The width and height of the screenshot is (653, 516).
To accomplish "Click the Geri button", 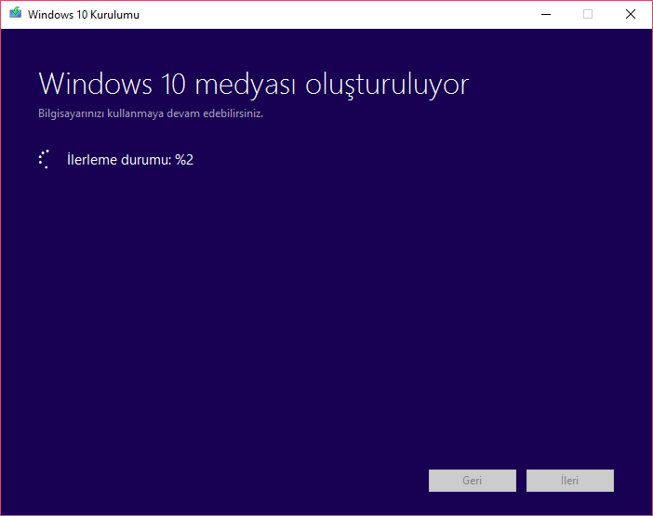I will tap(473, 481).
